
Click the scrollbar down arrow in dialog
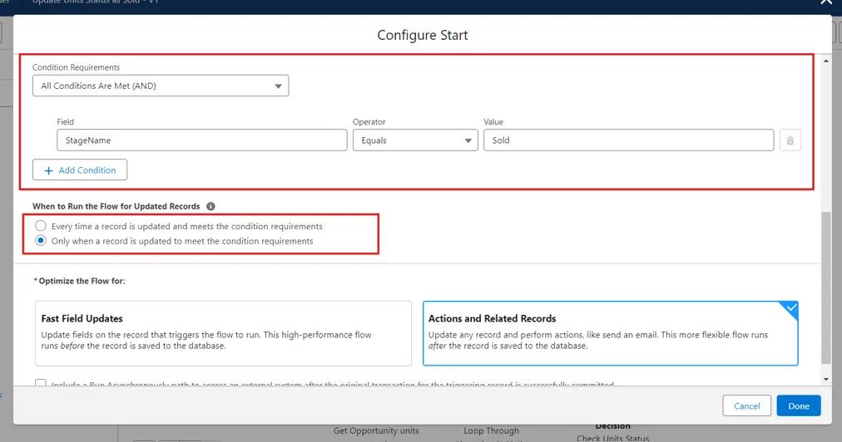tap(825, 379)
